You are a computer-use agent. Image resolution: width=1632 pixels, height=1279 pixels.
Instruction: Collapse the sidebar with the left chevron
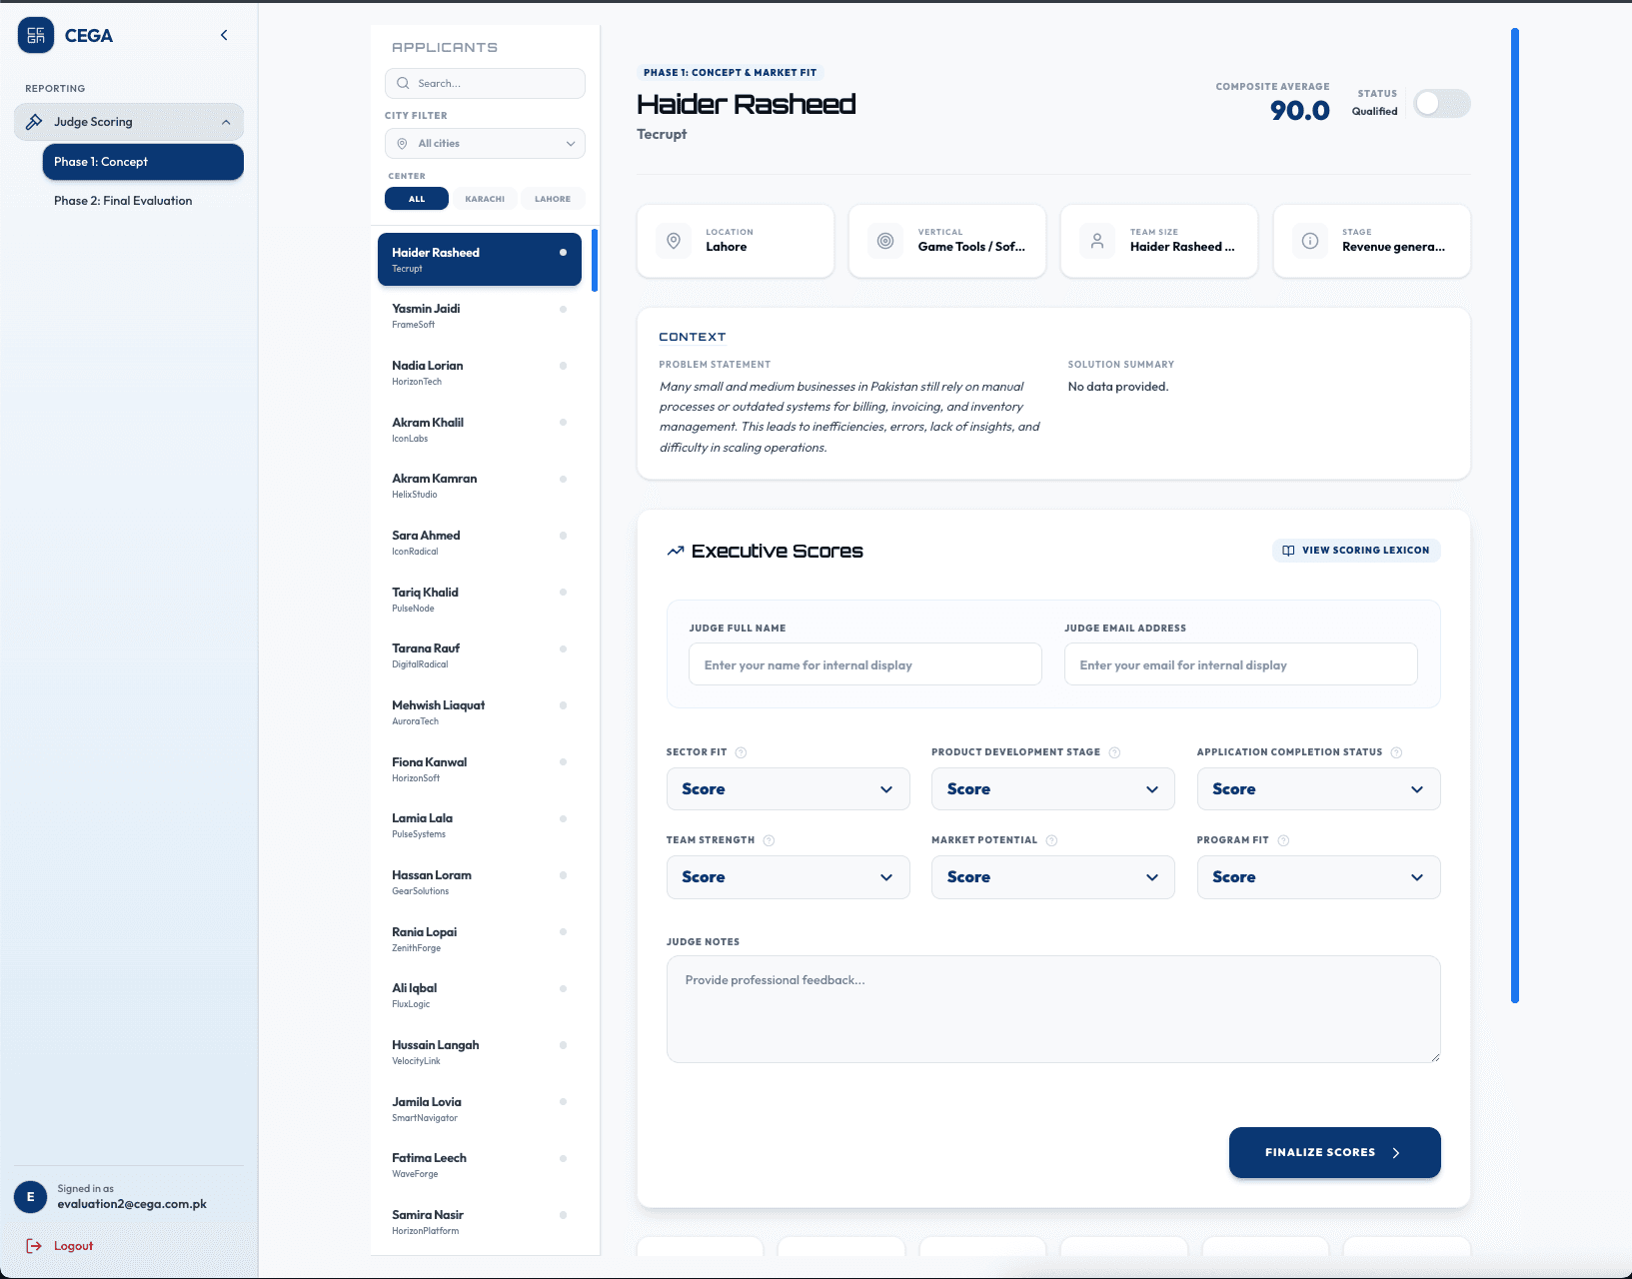click(x=224, y=35)
